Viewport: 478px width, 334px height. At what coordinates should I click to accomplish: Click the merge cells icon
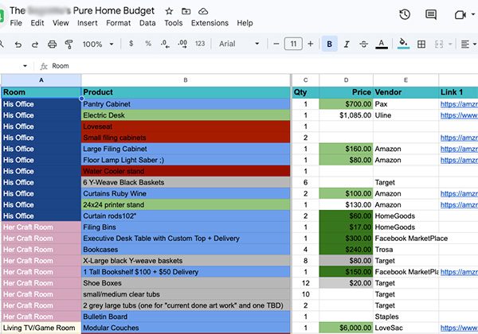point(439,45)
